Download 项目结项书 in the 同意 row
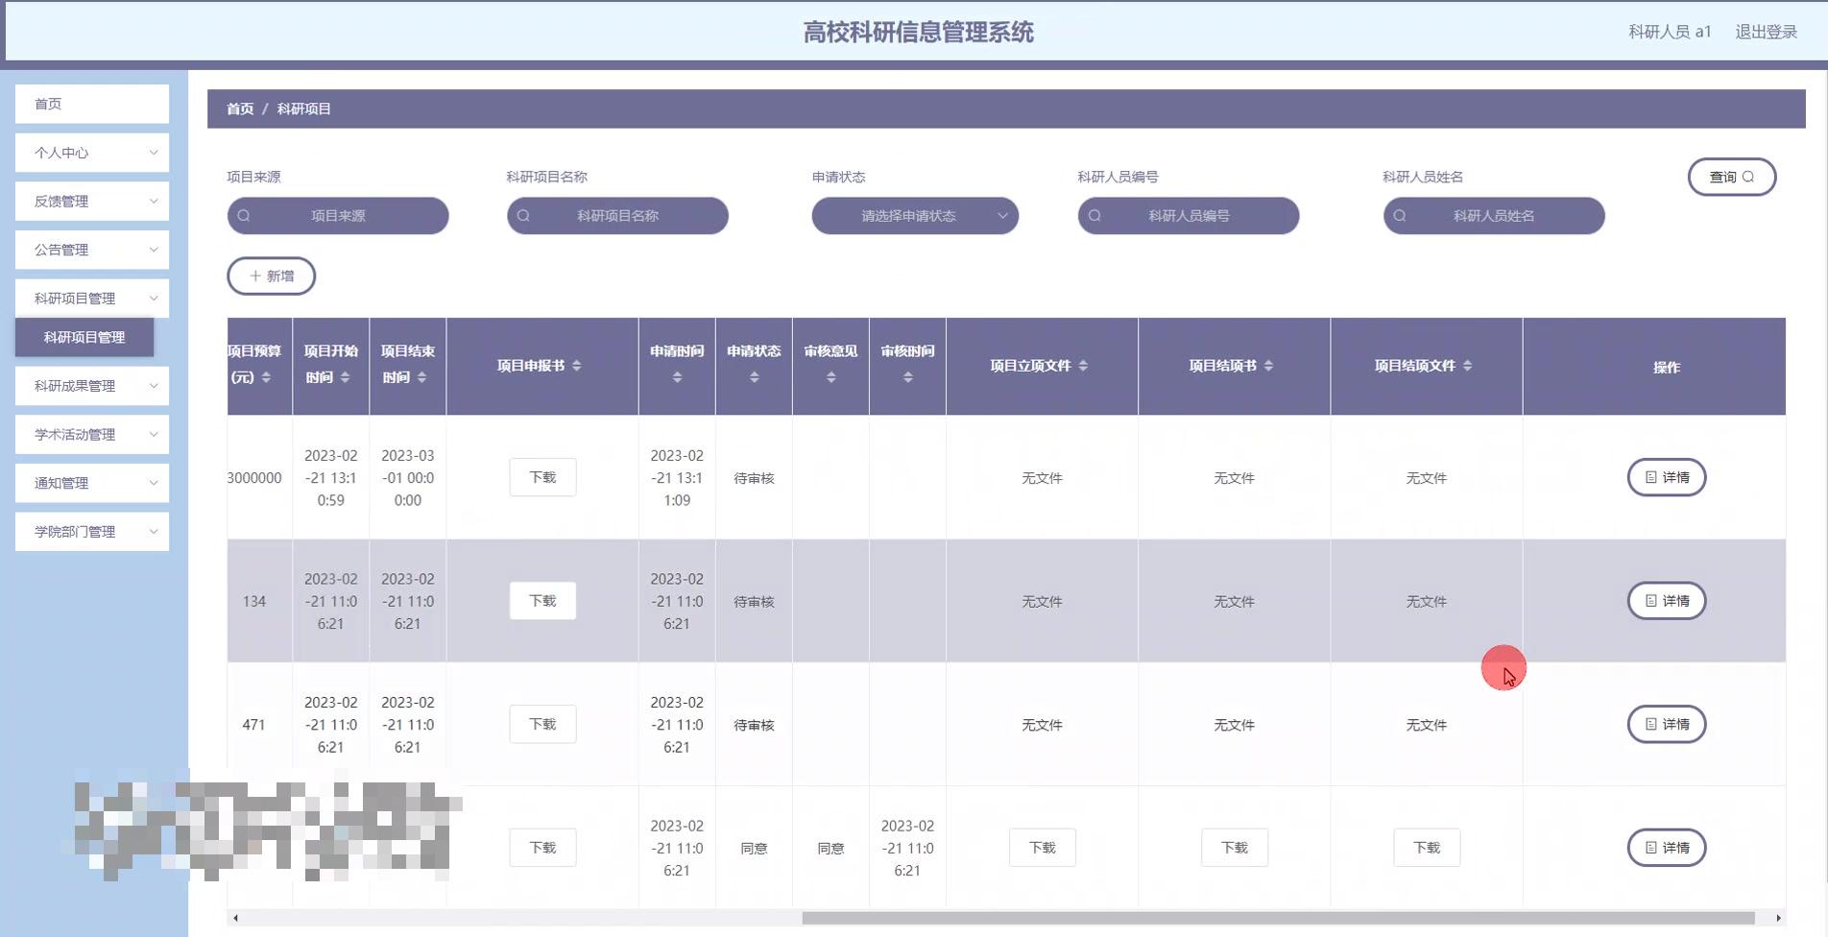The height and width of the screenshot is (937, 1828). click(x=1234, y=848)
